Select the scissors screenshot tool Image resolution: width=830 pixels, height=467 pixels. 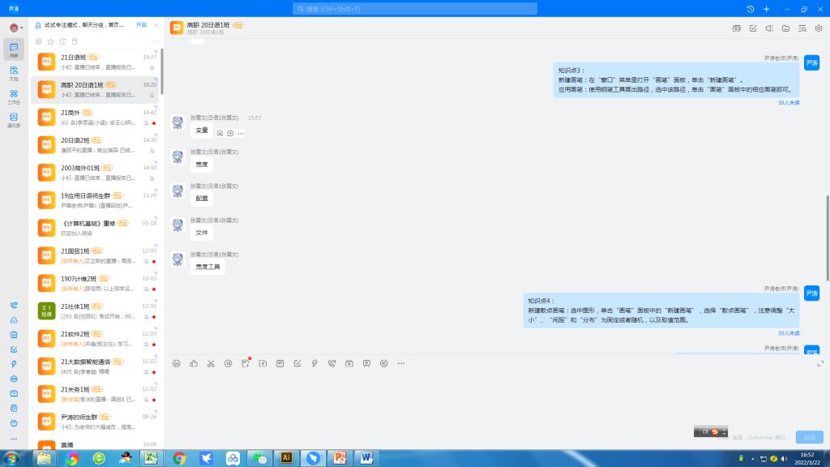tap(211, 363)
